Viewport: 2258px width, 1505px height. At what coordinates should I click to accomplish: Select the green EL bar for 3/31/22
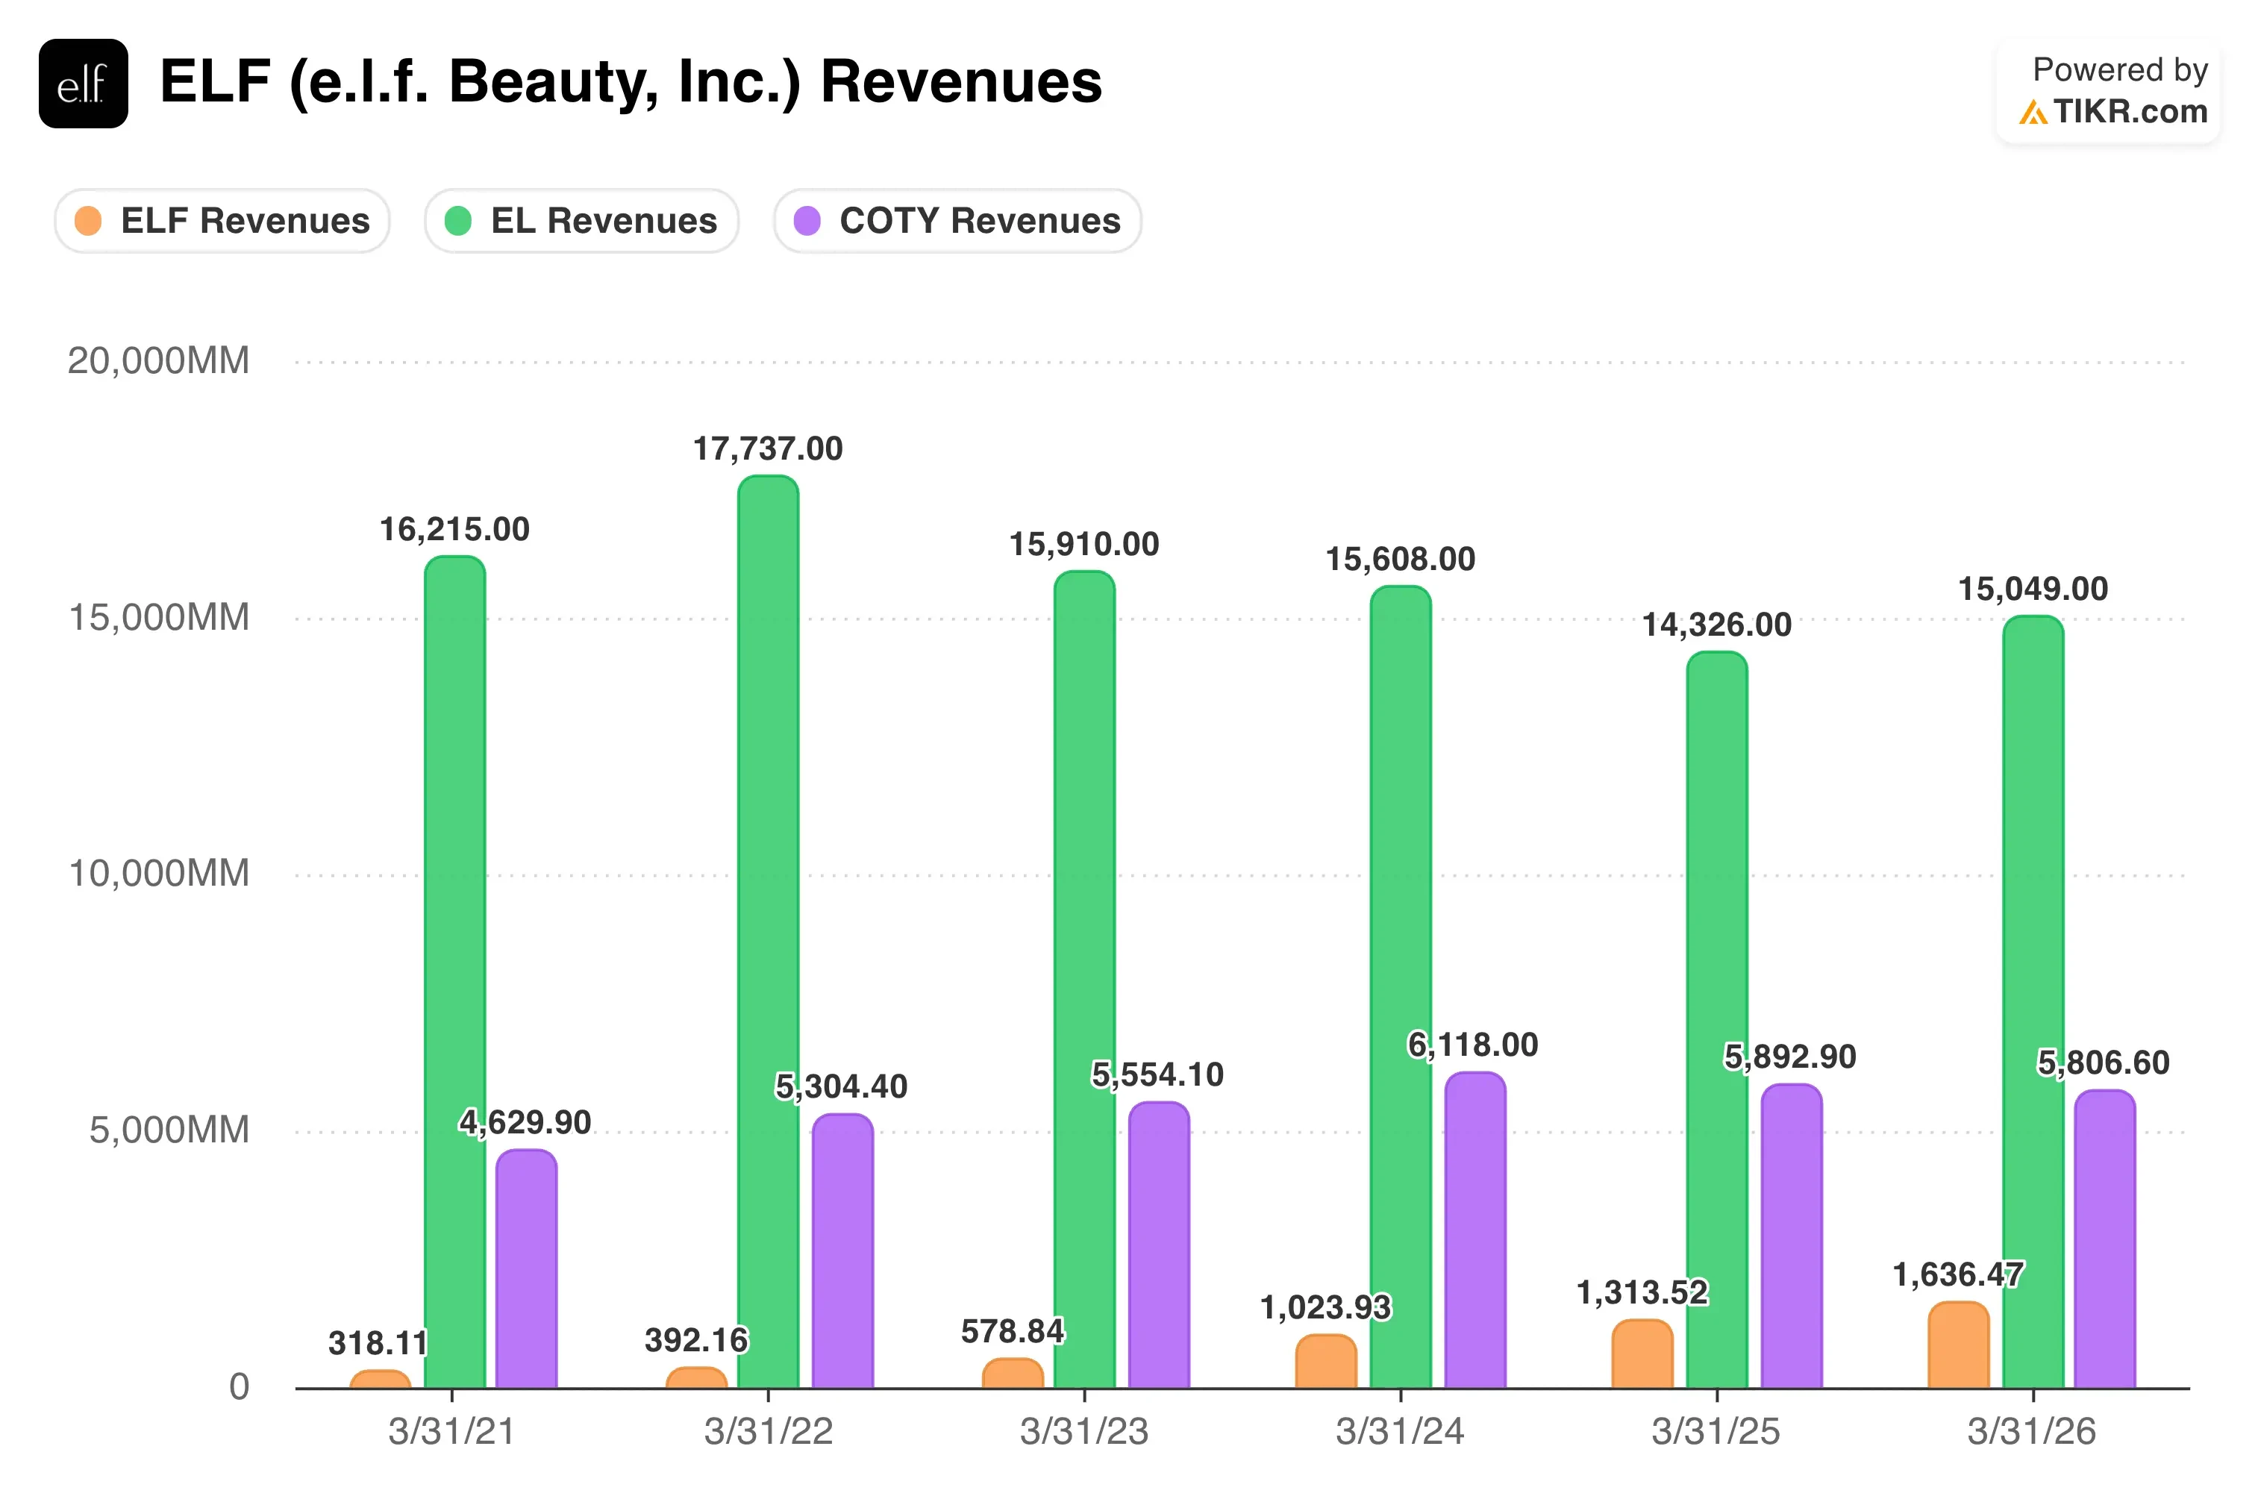(x=768, y=933)
